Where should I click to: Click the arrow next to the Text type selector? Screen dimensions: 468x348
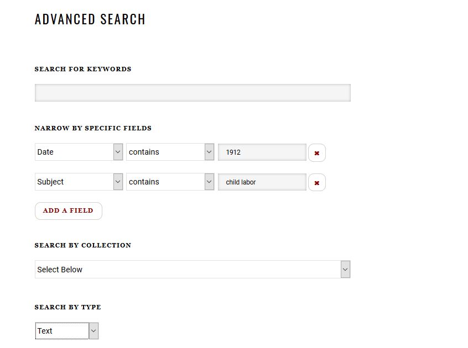pos(93,331)
